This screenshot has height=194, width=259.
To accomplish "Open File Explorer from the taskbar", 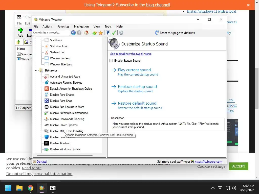I will click(x=19, y=188).
